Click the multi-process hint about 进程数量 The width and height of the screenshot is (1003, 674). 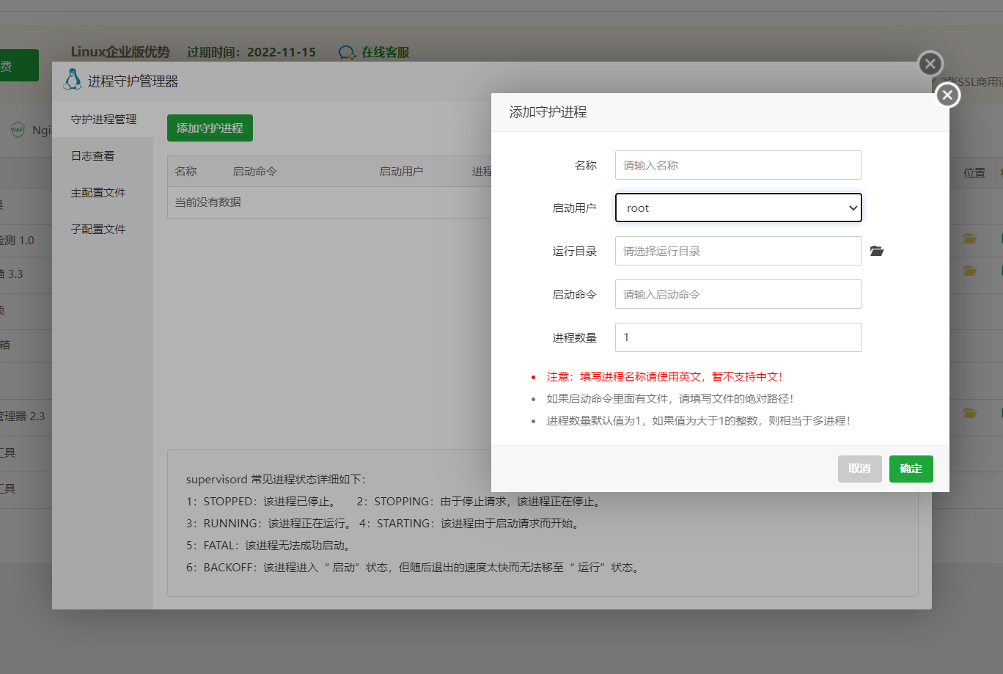click(x=698, y=420)
